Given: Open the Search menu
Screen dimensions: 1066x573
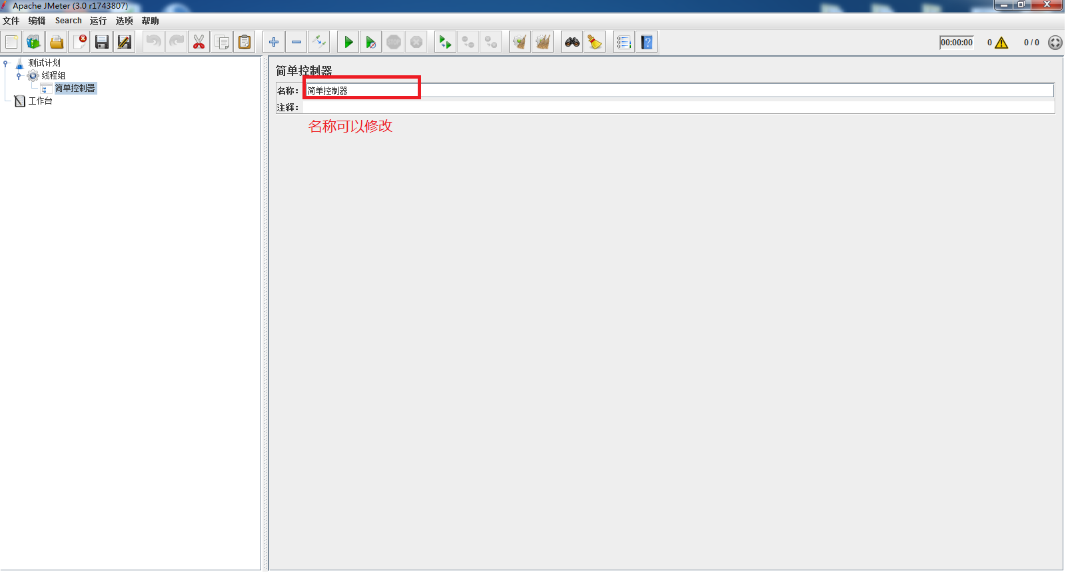Looking at the screenshot, I should coord(69,21).
